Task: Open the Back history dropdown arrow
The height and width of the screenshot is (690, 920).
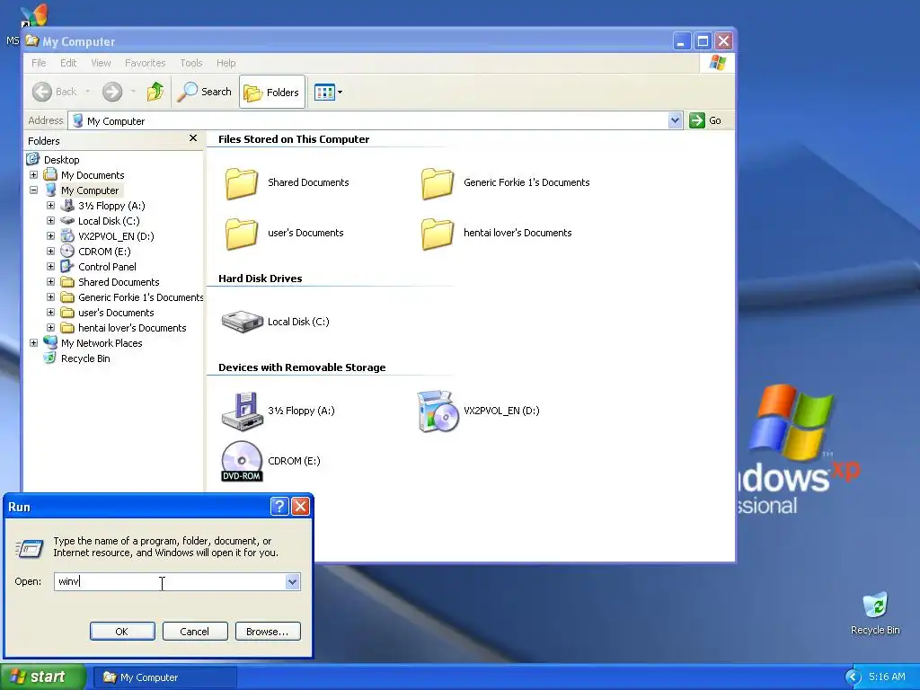Action: tap(88, 92)
